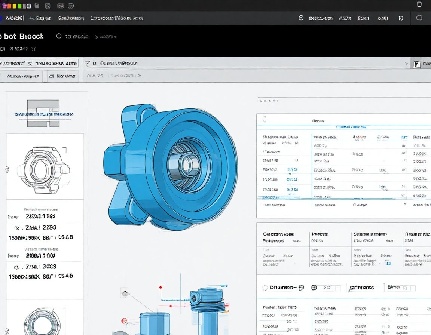
Task: Click the boxed S icon in top strip
Action: coord(48,6)
